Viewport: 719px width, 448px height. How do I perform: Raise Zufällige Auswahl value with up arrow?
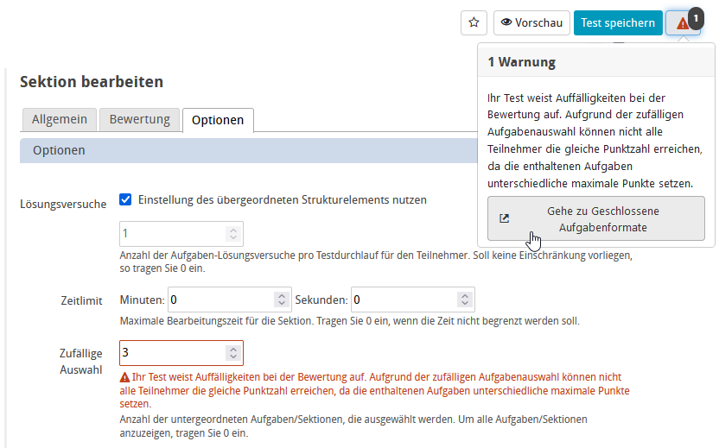(232, 350)
